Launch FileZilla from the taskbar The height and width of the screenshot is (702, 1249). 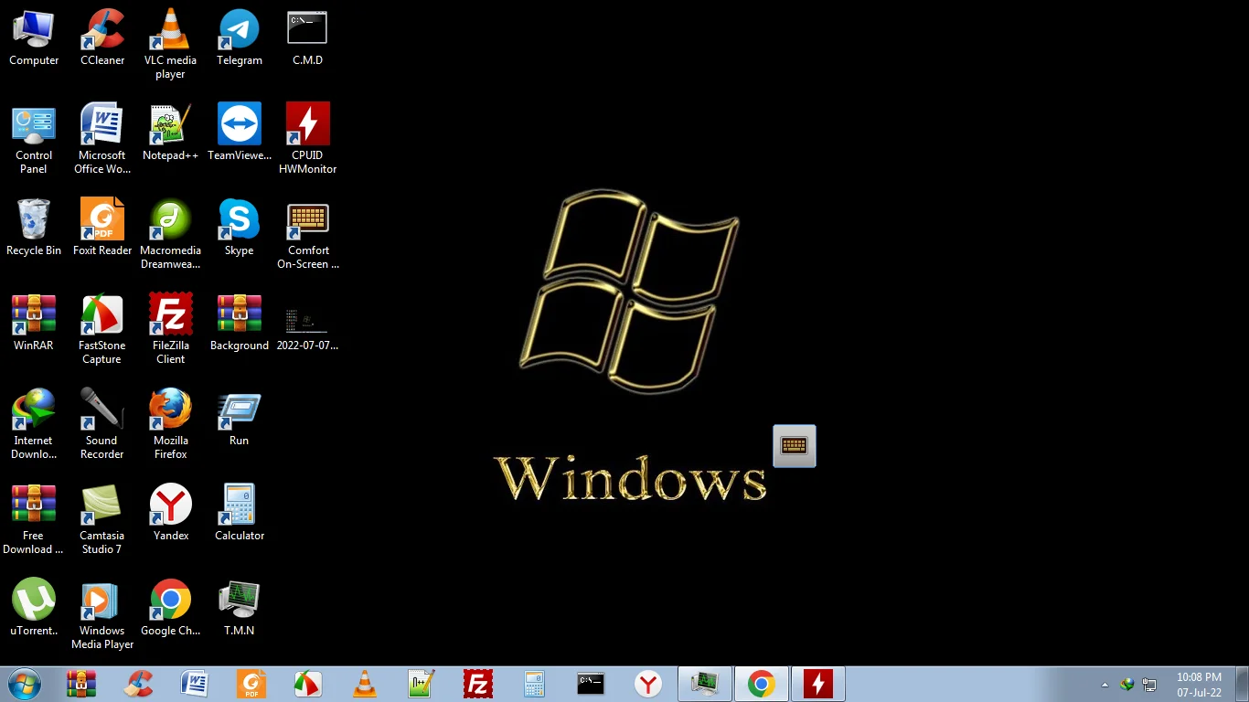pyautogui.click(x=477, y=684)
